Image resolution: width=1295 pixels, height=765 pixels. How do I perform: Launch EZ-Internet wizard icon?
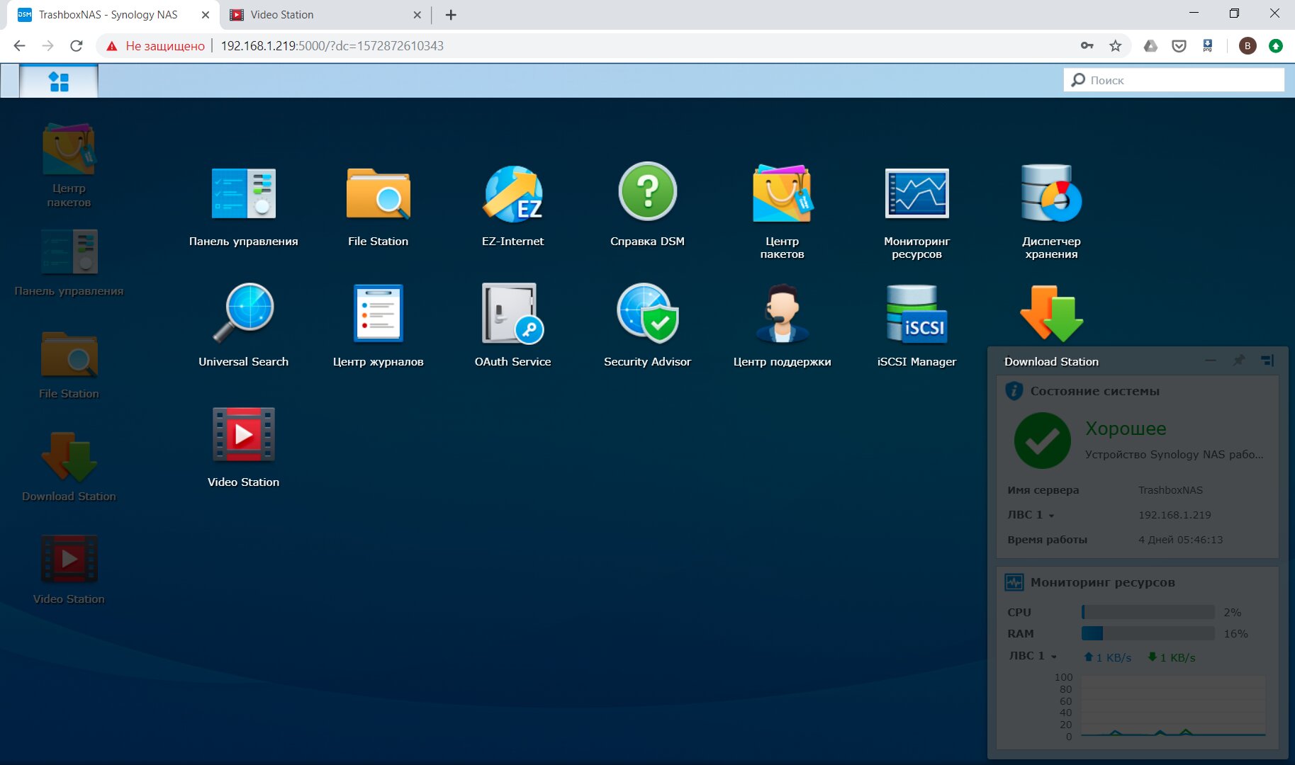point(512,193)
